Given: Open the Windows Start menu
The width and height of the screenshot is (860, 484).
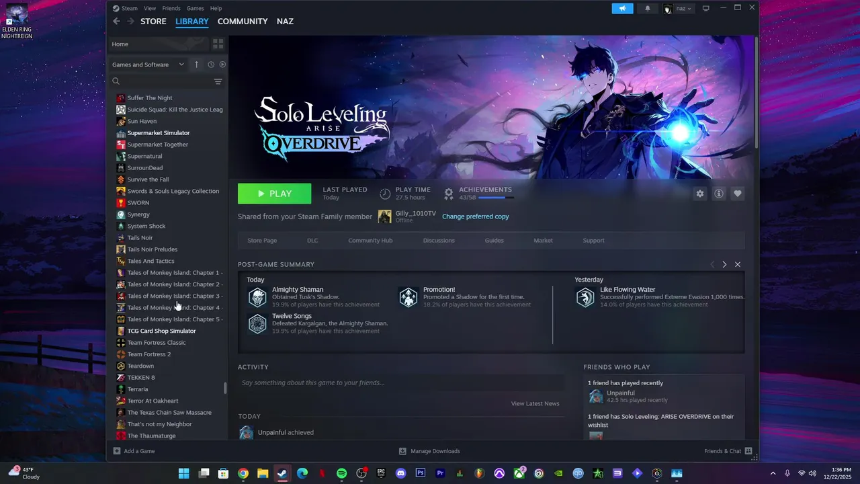Looking at the screenshot, I should [183, 473].
